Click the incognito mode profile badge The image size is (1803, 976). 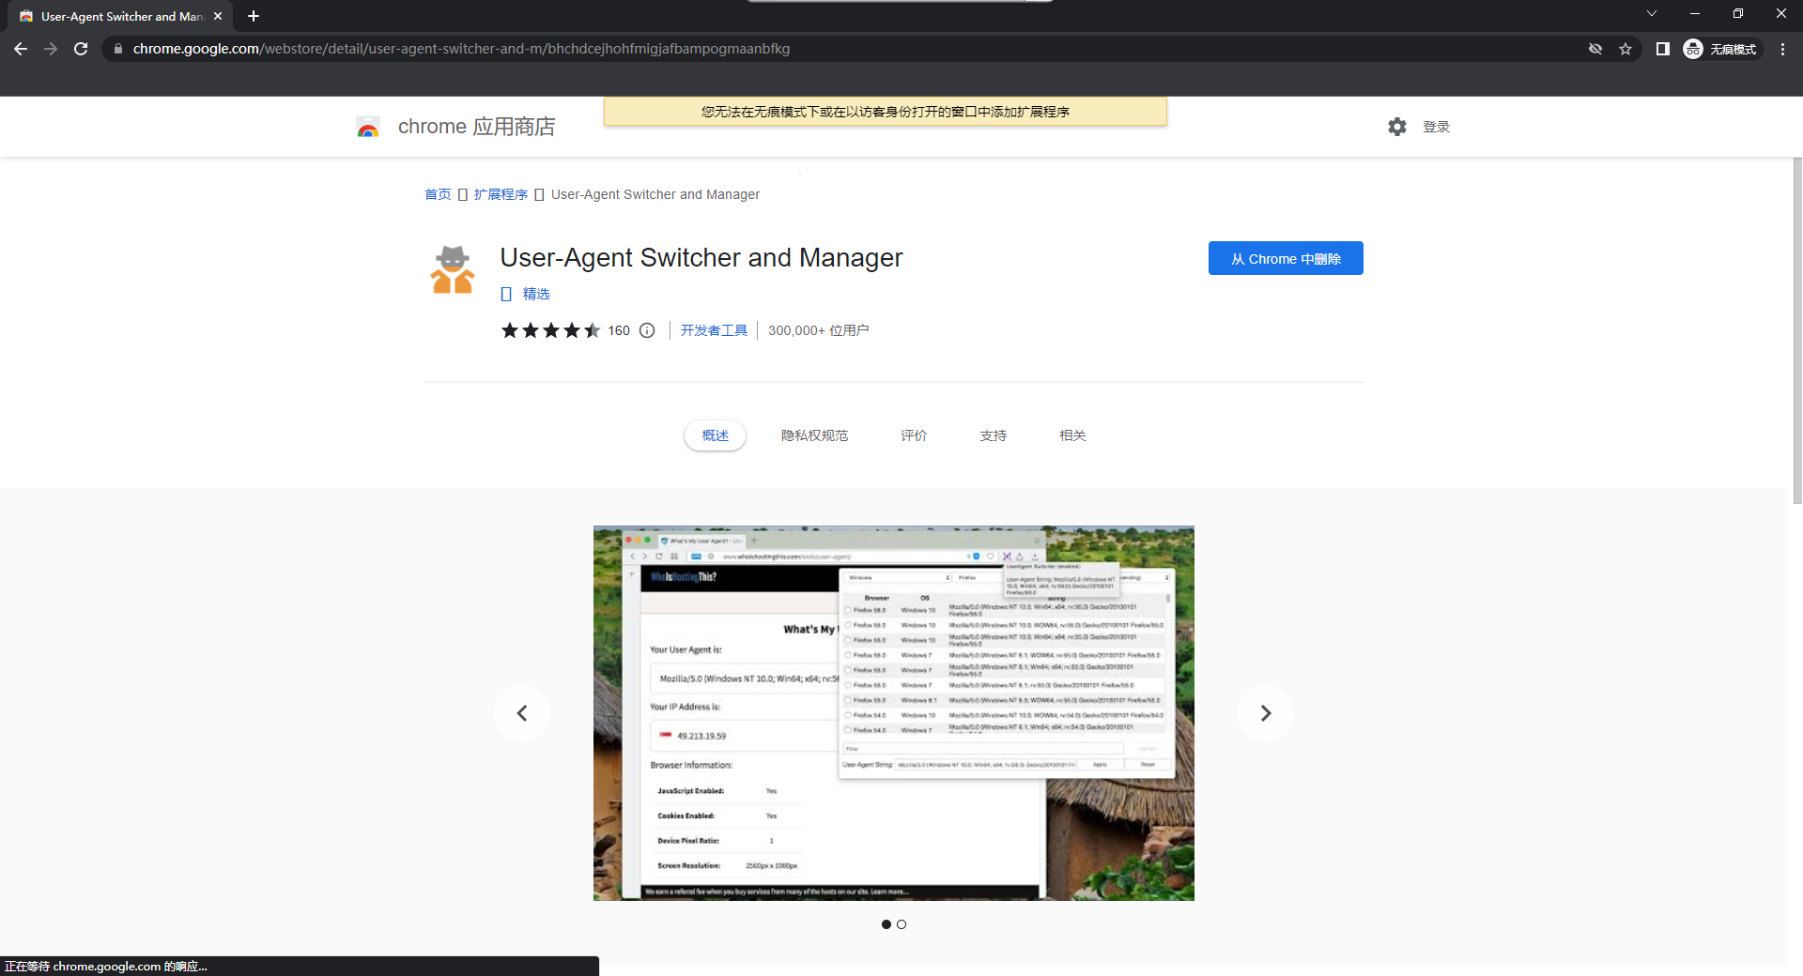[1720, 49]
